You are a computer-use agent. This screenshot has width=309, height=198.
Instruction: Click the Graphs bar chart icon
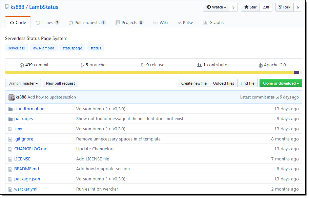[x=205, y=23]
